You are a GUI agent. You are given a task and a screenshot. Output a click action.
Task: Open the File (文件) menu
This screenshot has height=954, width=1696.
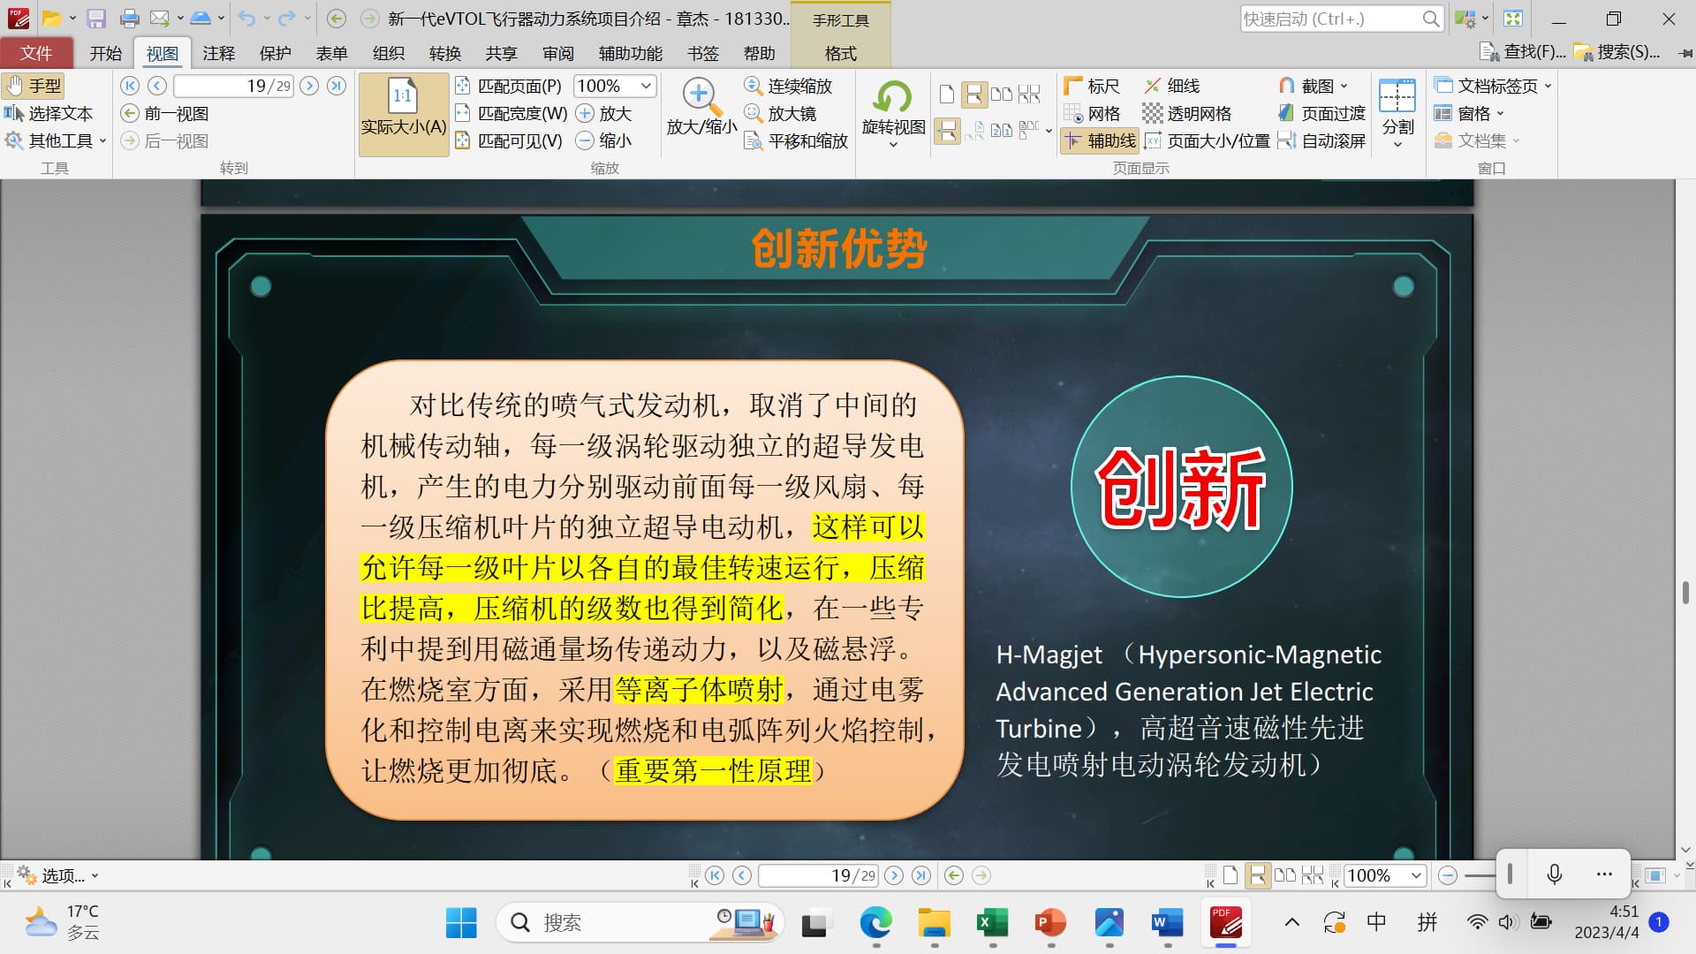[x=36, y=53]
